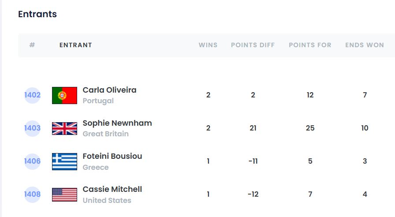Sort by POINTS FOR column header

[310, 45]
